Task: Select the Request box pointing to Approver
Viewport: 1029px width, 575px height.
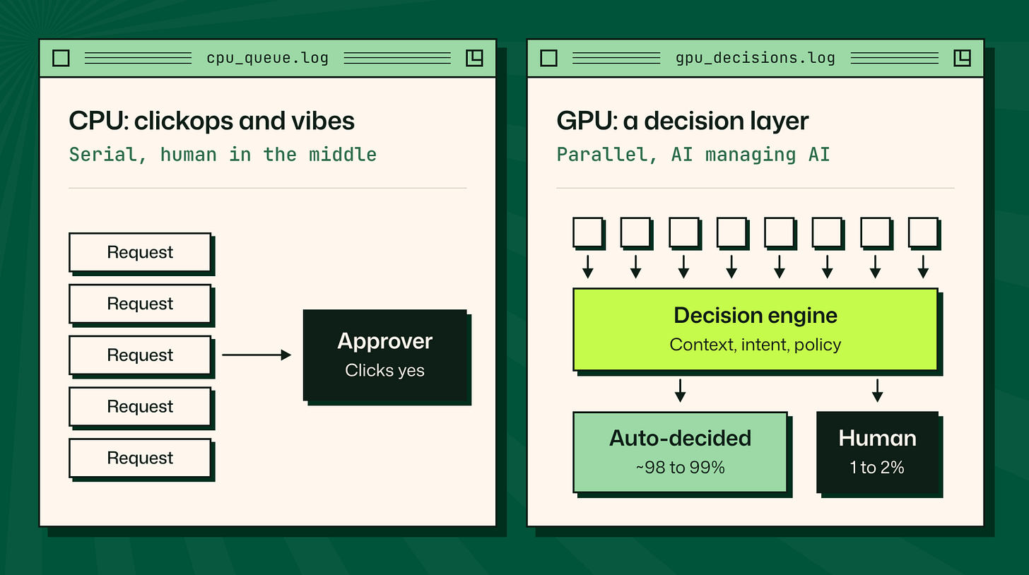Action: point(140,355)
